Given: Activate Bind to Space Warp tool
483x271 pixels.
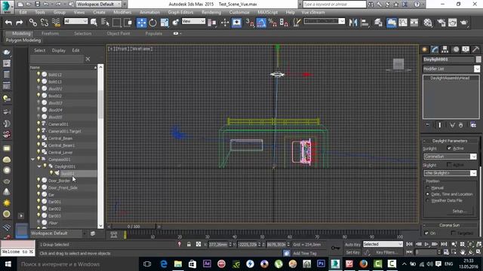Looking at the screenshot, I should (56, 23).
